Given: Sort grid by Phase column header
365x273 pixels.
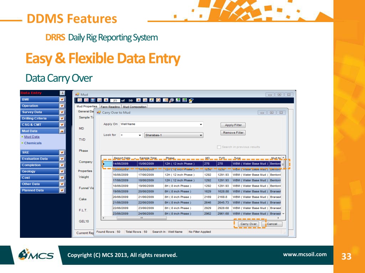Looking at the screenshot, I should tap(183, 158).
